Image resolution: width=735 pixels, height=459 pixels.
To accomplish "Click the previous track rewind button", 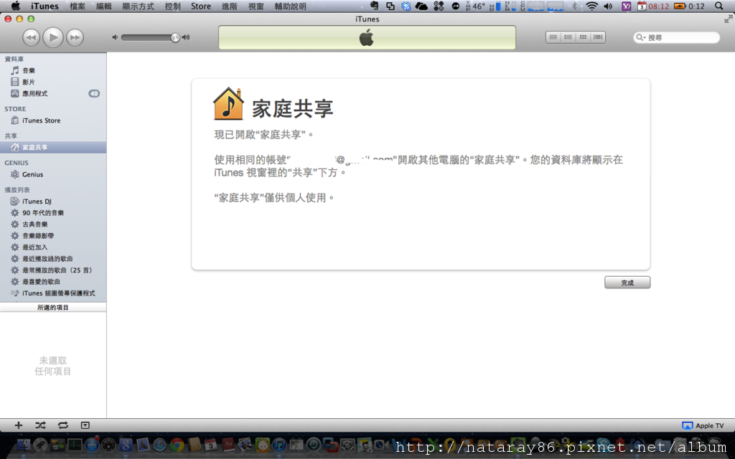I will coord(31,37).
